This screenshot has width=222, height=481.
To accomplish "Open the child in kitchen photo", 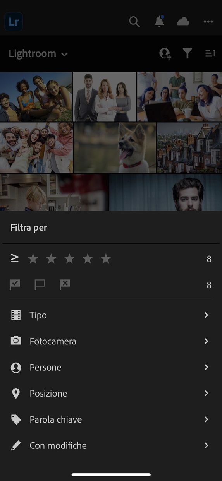I will tap(54, 192).
